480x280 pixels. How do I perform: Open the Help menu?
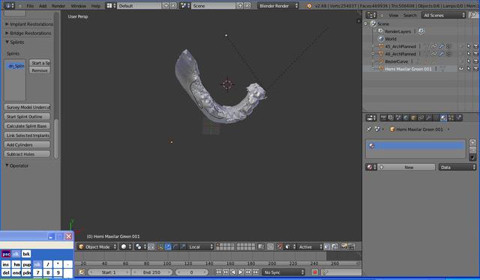(96, 6)
